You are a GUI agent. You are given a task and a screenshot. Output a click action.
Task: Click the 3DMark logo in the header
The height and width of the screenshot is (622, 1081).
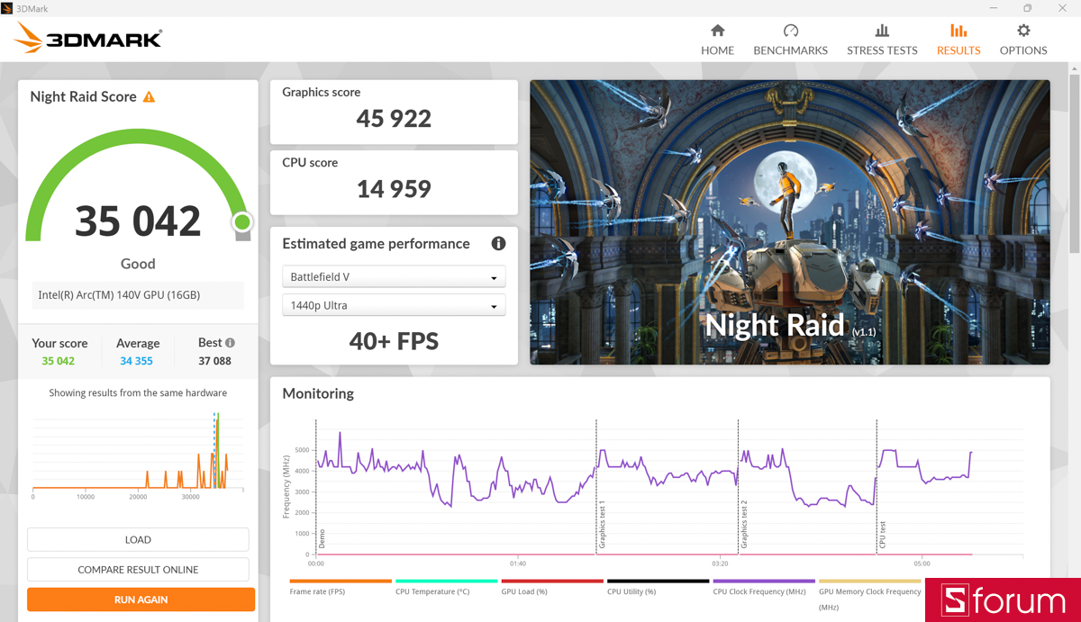(88, 38)
